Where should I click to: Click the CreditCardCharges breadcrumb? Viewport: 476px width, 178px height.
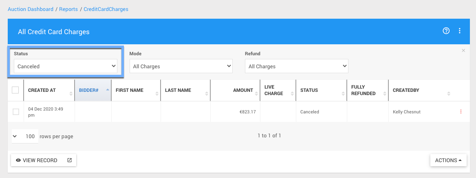pyautogui.click(x=106, y=9)
